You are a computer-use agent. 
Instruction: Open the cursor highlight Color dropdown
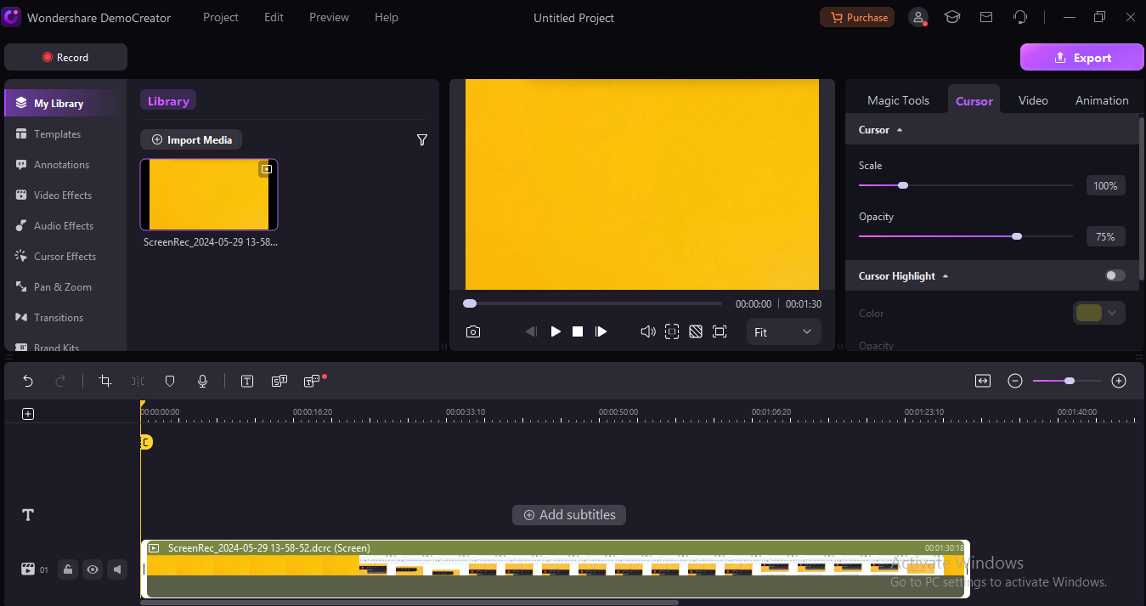coord(1098,313)
